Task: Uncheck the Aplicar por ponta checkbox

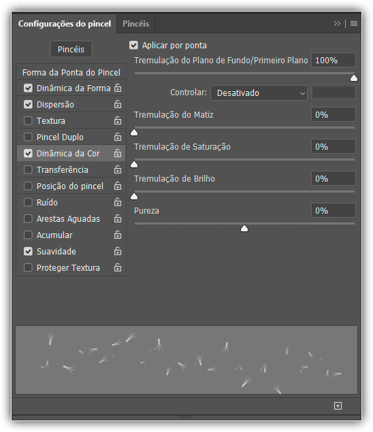Action: [133, 45]
